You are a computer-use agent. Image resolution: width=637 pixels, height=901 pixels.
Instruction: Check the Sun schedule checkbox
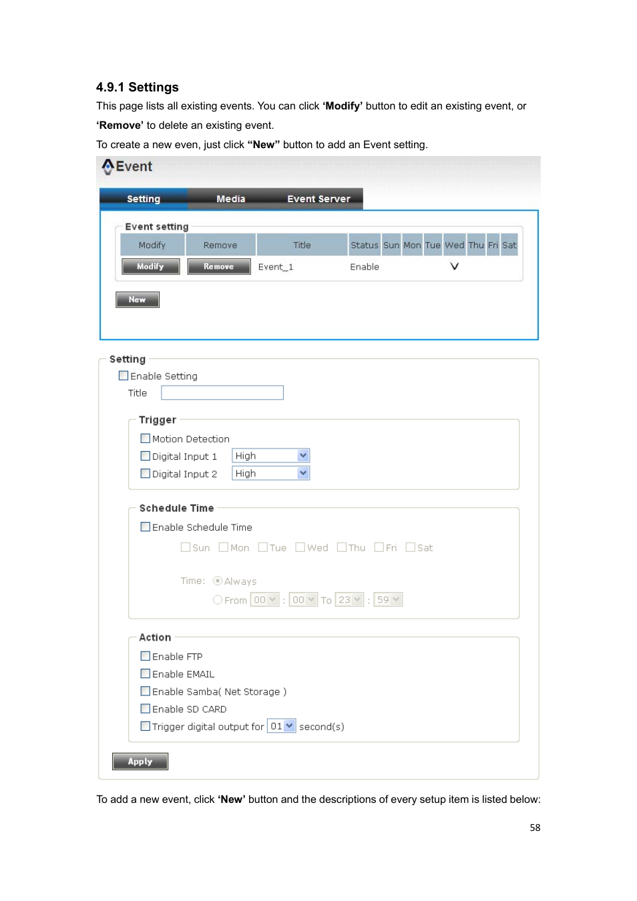[x=186, y=547]
